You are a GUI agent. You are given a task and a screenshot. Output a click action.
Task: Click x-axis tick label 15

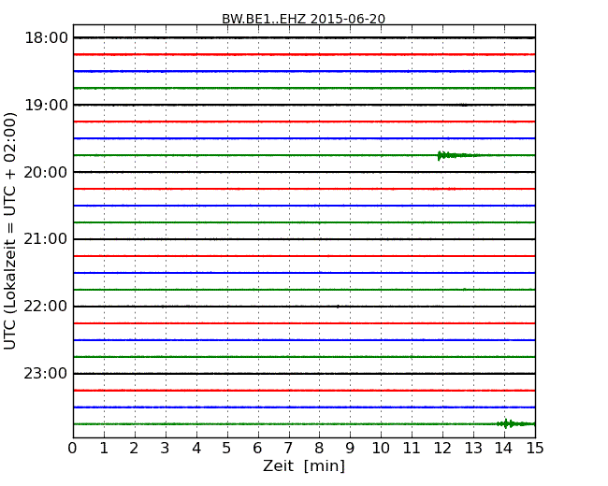[x=535, y=448]
